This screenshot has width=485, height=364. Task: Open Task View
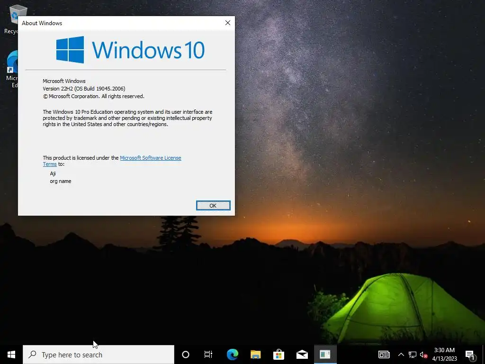[208, 355]
